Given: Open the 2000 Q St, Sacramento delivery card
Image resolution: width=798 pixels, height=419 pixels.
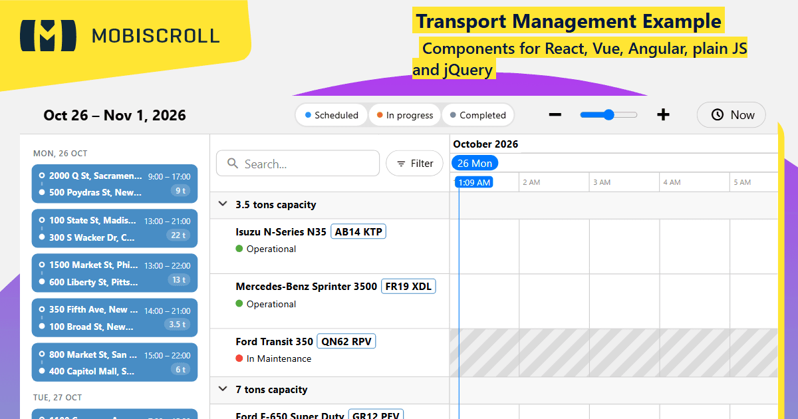Looking at the screenshot, I should (114, 184).
